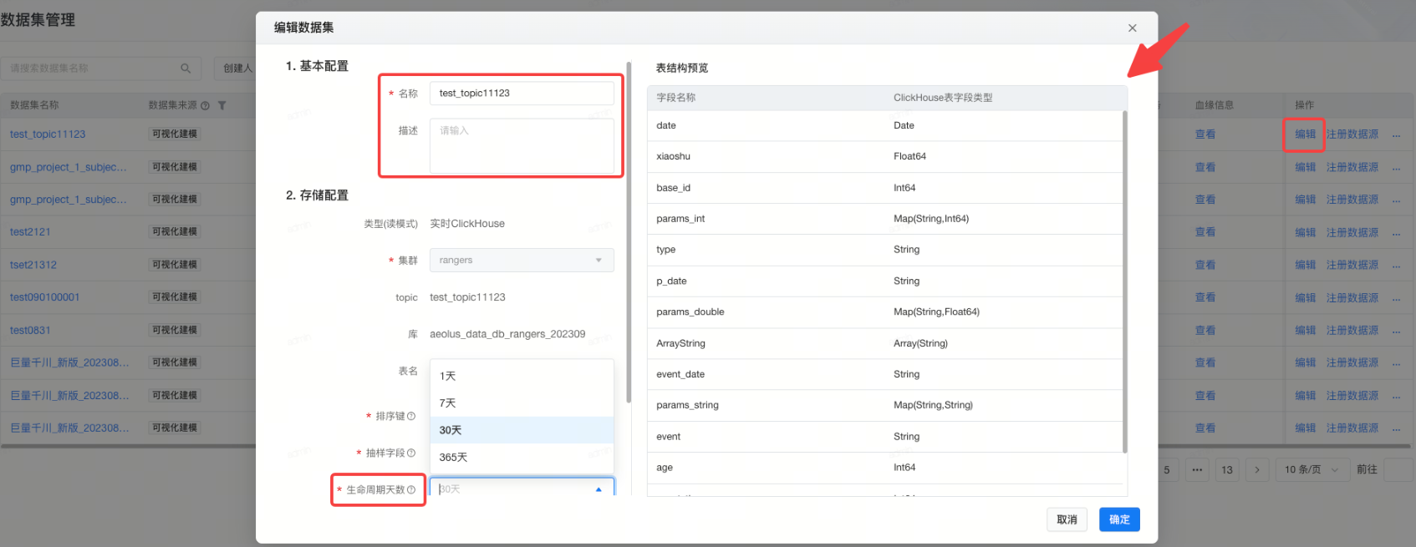Click 注册数据源 for test090100001 row
The height and width of the screenshot is (547, 1416).
(x=1352, y=297)
